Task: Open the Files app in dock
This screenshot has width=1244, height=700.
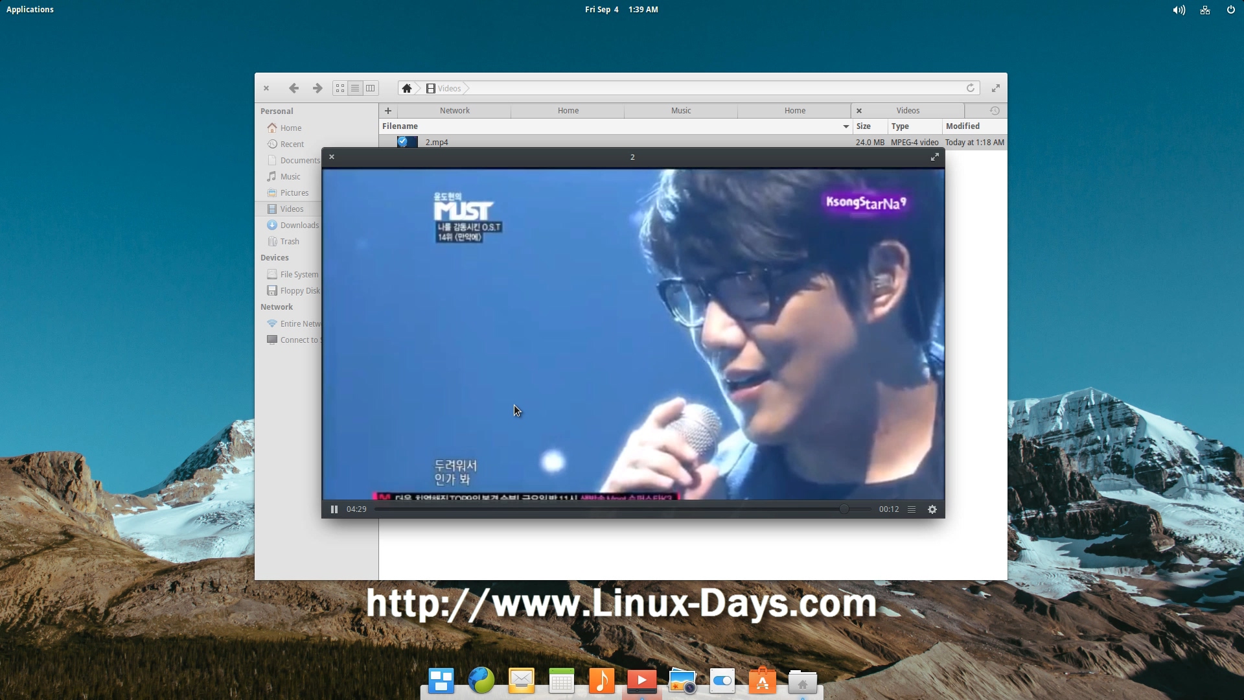Action: (x=803, y=681)
